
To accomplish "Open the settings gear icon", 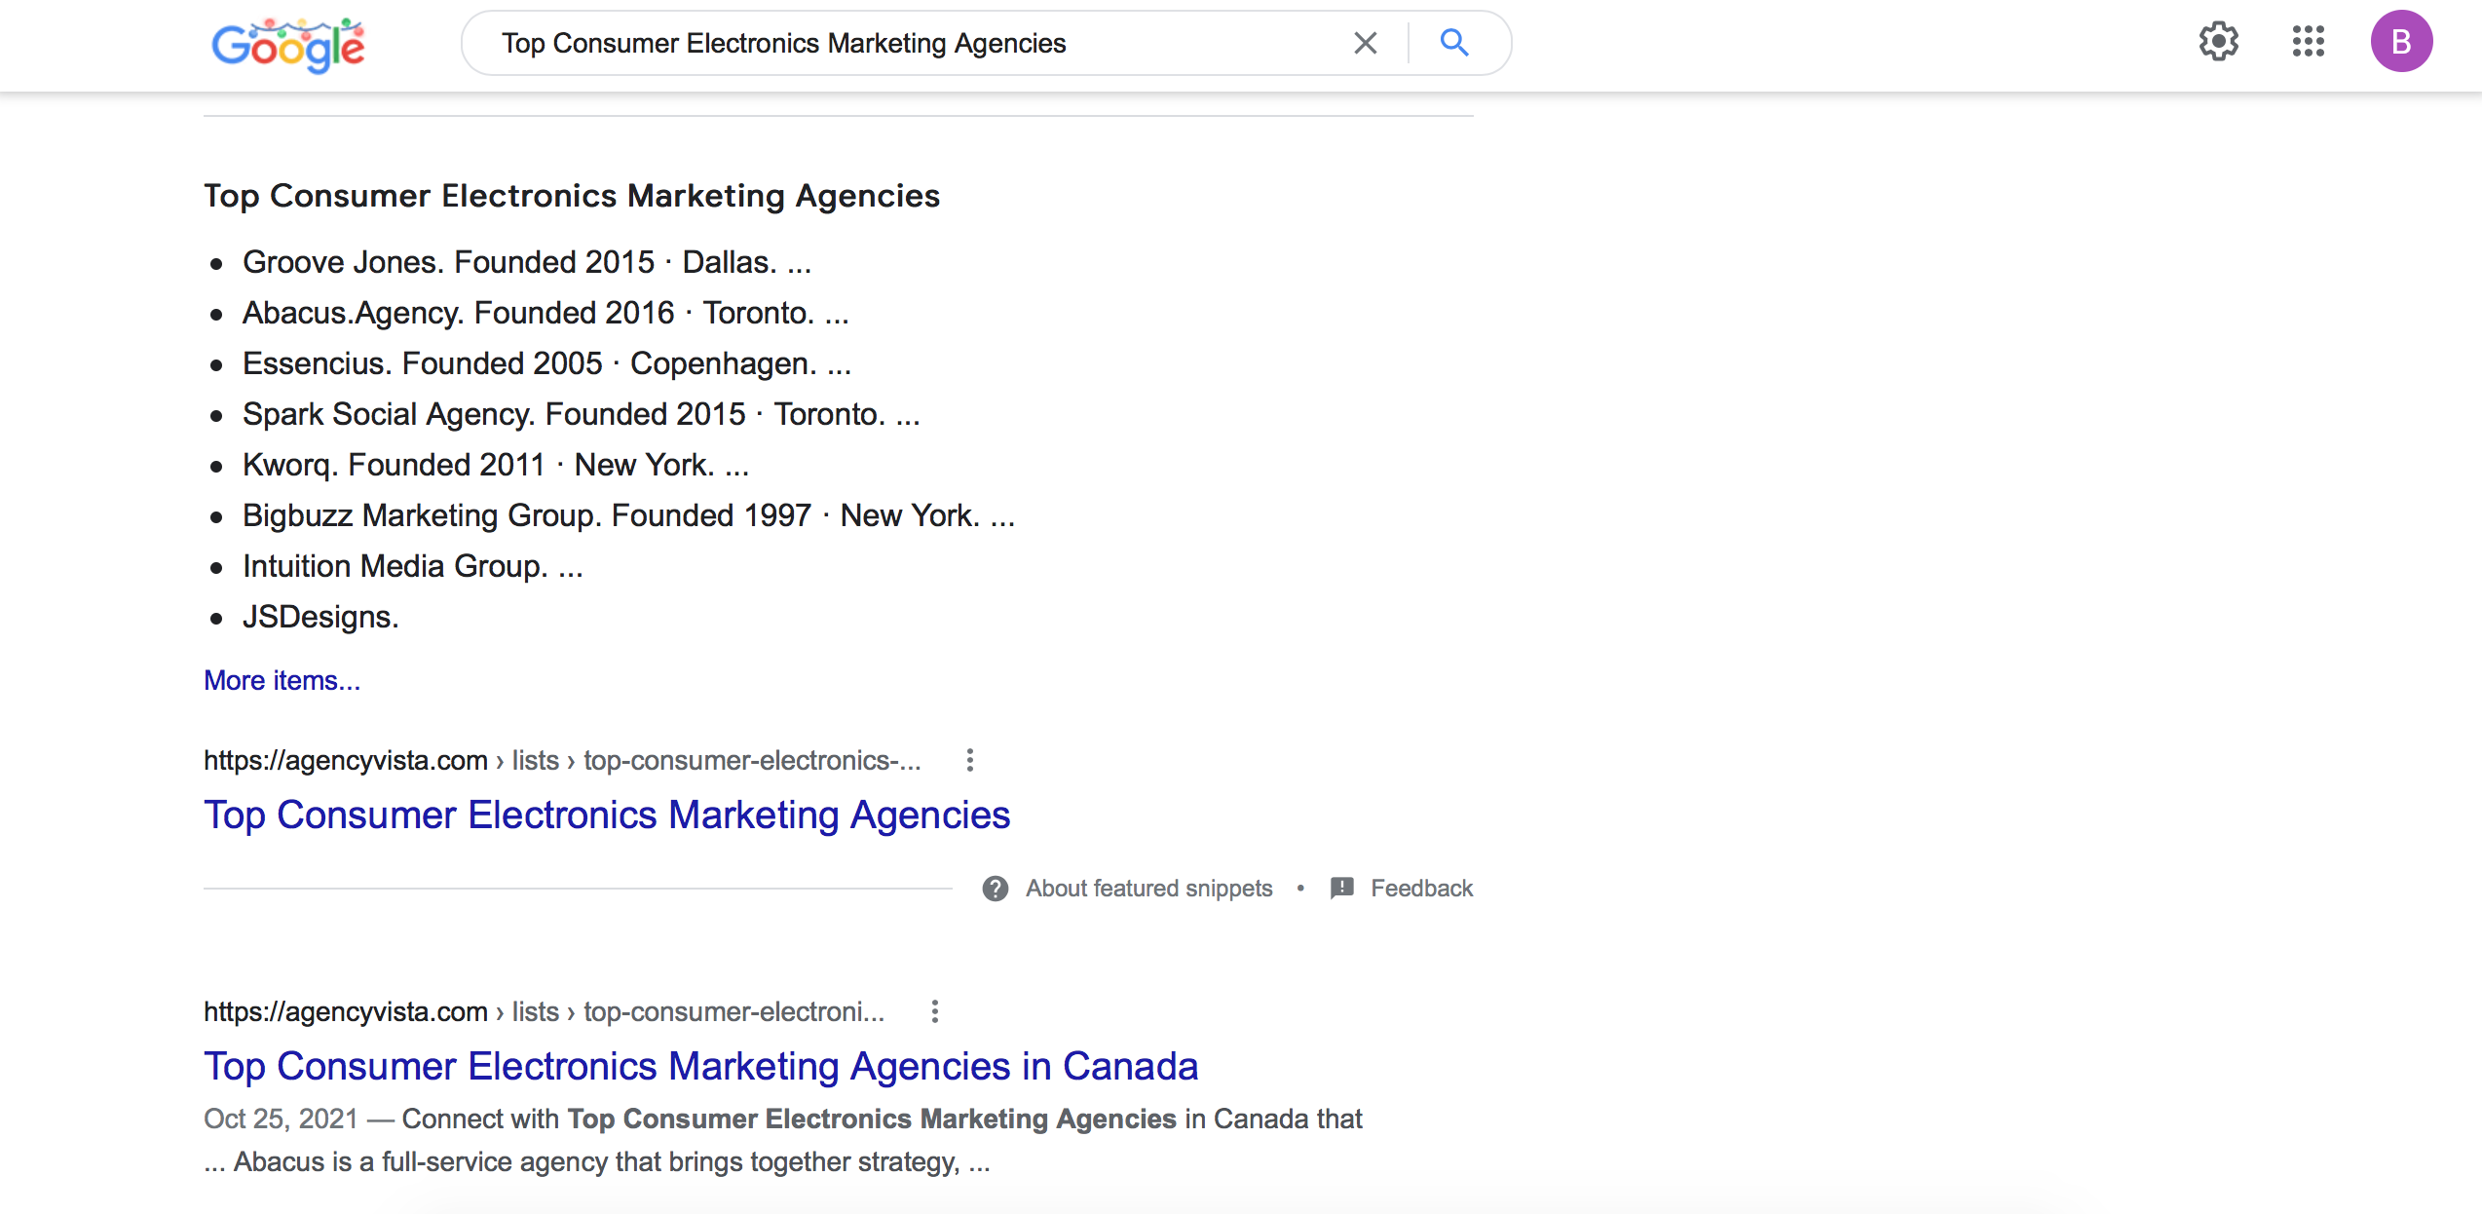I will point(2219,41).
